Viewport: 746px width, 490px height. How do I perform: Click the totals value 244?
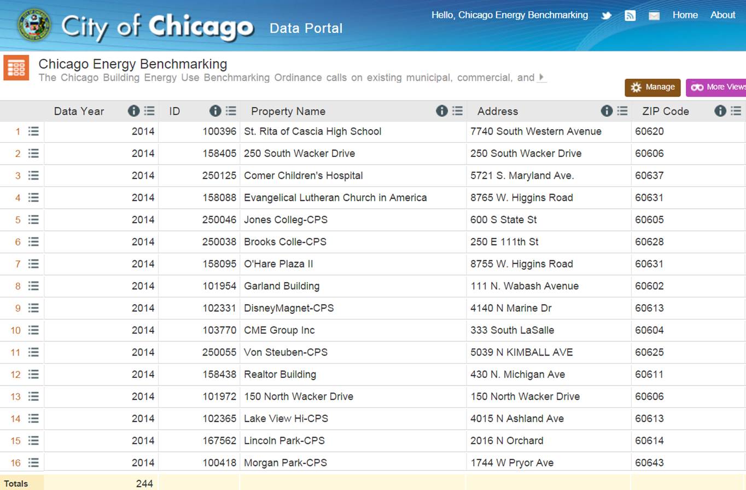pos(144,483)
